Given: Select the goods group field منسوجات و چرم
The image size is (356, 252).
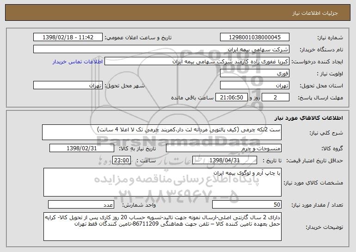Looking at the screenshot, I should point(224,148).
